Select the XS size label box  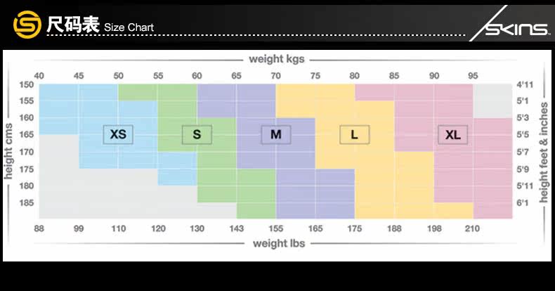click(118, 134)
